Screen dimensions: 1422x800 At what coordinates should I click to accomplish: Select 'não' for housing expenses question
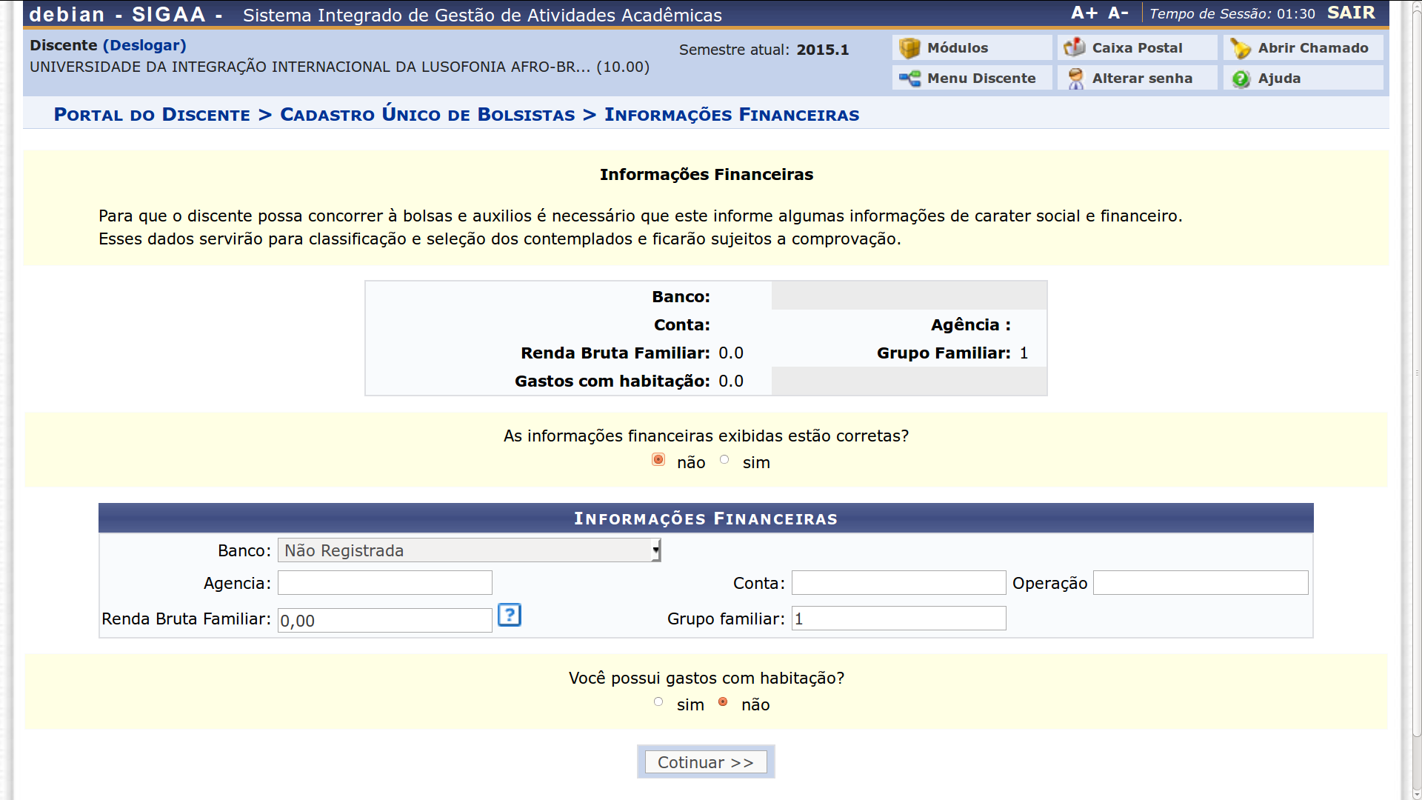tap(723, 701)
